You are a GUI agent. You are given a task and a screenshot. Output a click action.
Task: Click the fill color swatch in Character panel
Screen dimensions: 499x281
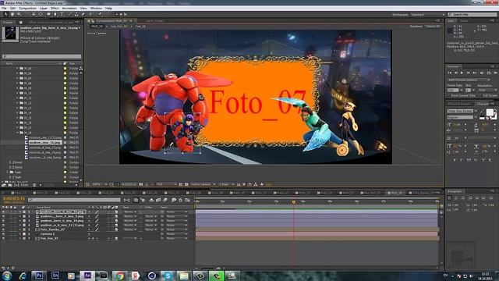point(490,112)
